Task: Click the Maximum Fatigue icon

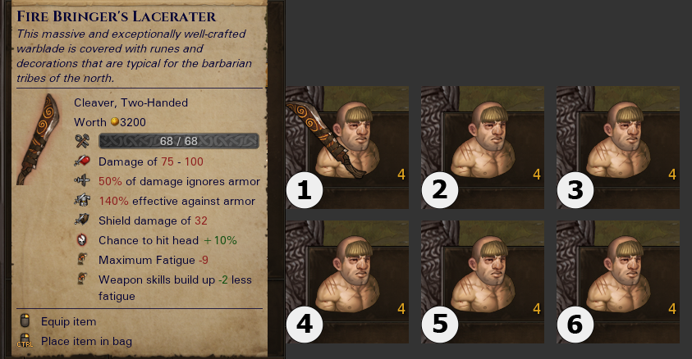Action: click(x=82, y=259)
